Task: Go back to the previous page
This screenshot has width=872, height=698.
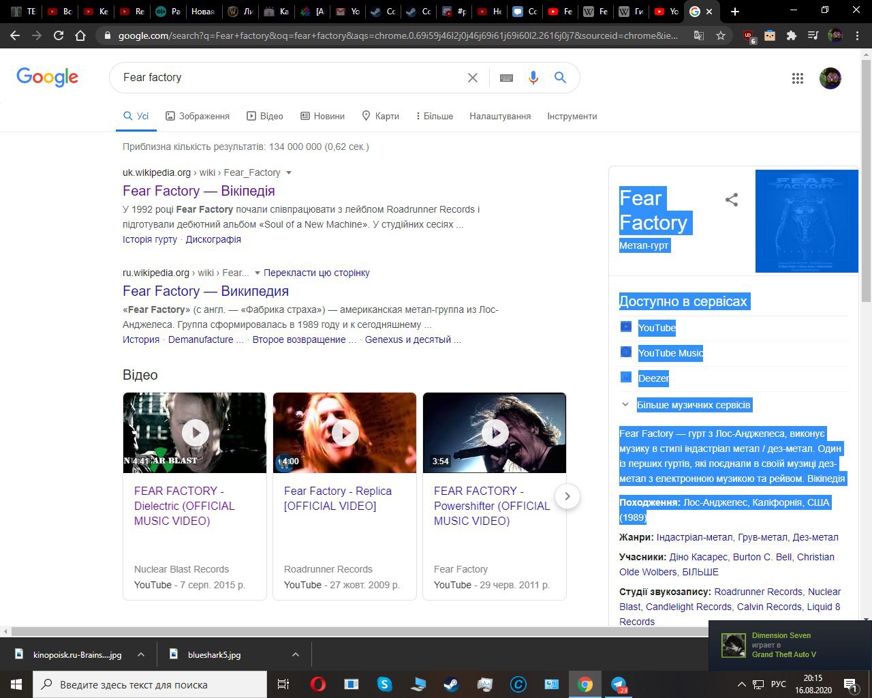Action: click(15, 35)
